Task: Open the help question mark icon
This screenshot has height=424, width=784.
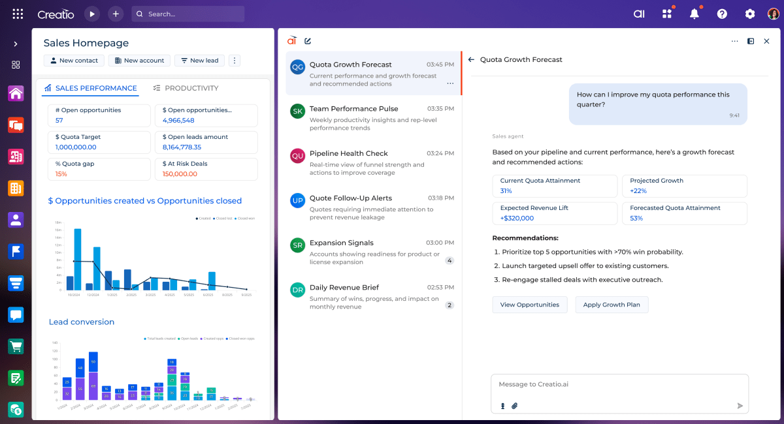Action: 722,14
